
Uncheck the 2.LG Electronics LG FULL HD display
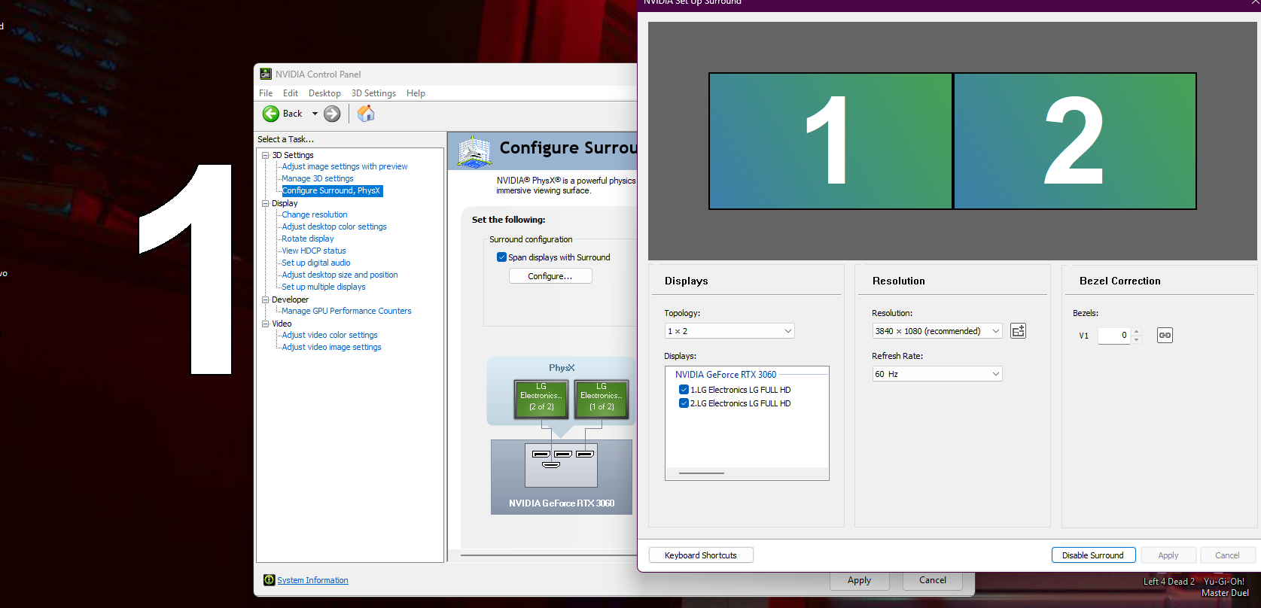coord(684,403)
